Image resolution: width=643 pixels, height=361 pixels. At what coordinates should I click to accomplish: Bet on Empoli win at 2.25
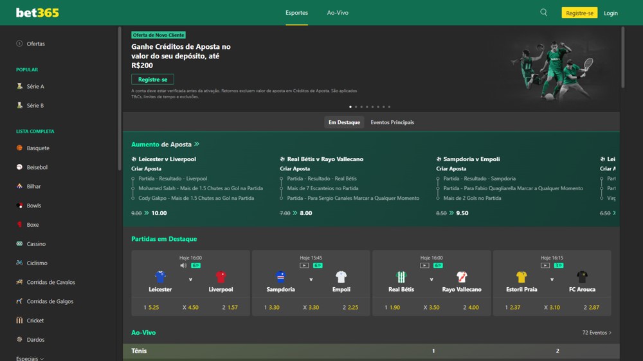[350, 307]
